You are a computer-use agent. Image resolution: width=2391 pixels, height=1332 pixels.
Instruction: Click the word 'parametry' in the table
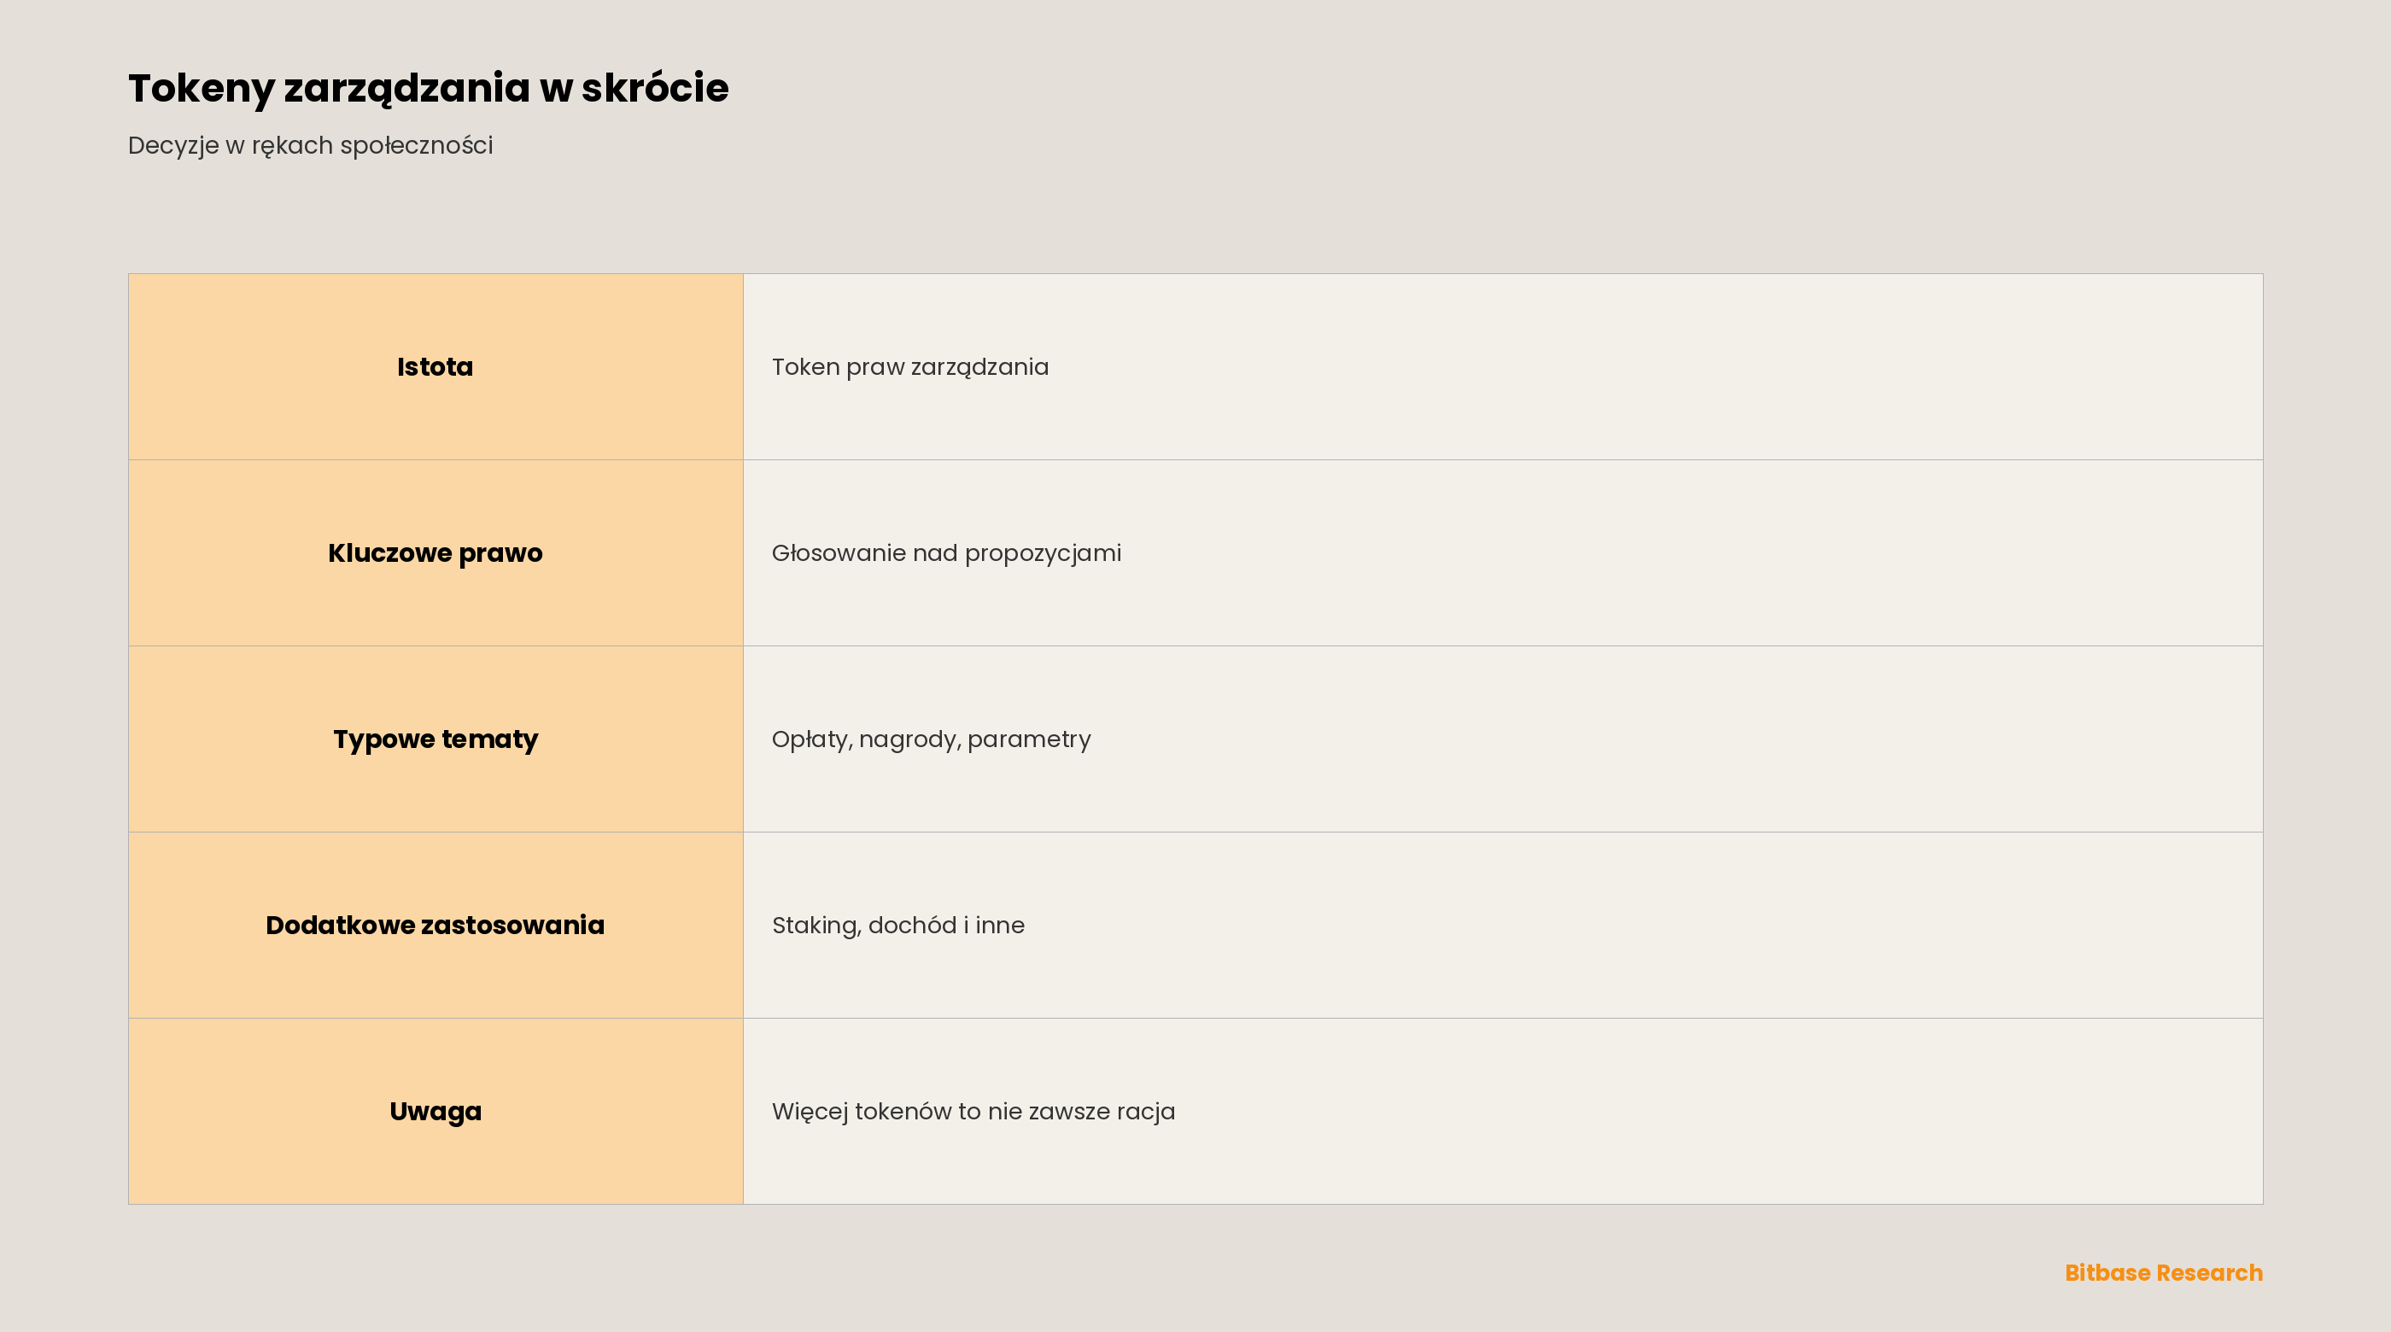(x=1028, y=739)
